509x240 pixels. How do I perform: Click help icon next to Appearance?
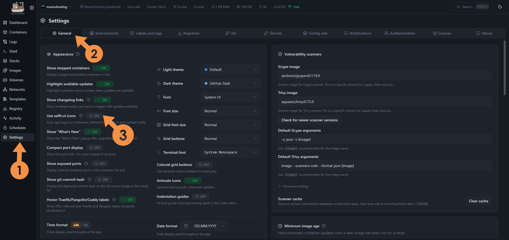click(78, 54)
